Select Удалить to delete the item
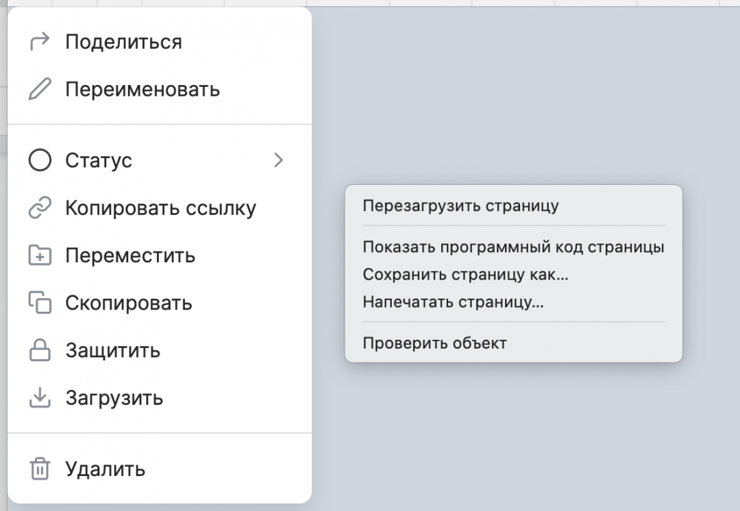 pos(104,469)
